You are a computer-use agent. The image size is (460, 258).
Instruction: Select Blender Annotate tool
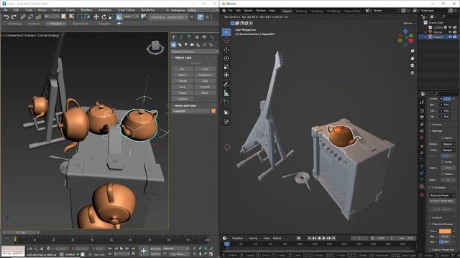pyautogui.click(x=226, y=85)
